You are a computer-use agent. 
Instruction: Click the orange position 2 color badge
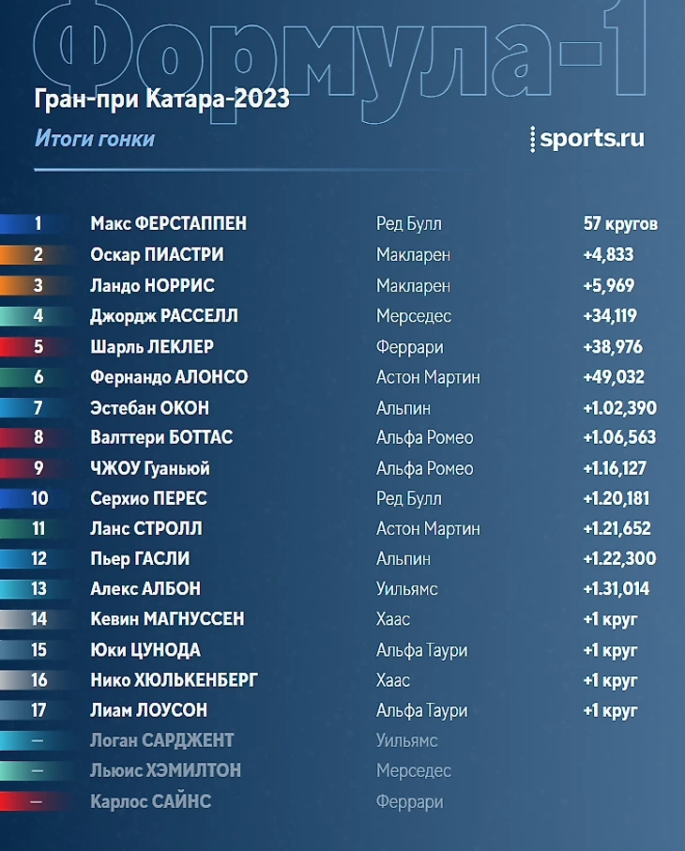[x=36, y=254]
